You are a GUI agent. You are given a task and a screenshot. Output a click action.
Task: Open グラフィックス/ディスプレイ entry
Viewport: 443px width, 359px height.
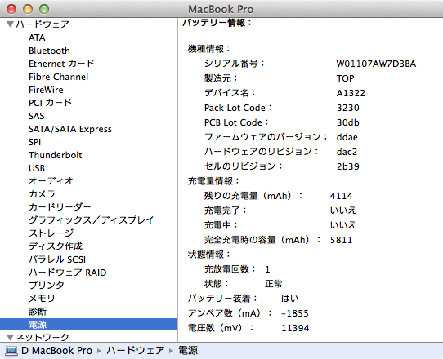click(92, 220)
